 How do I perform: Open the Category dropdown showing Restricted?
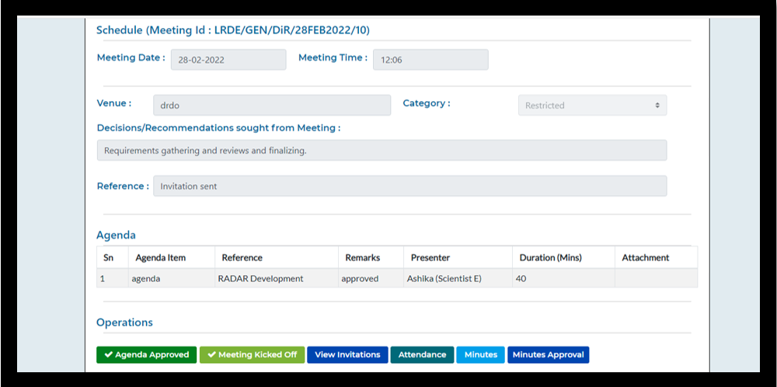tap(592, 106)
